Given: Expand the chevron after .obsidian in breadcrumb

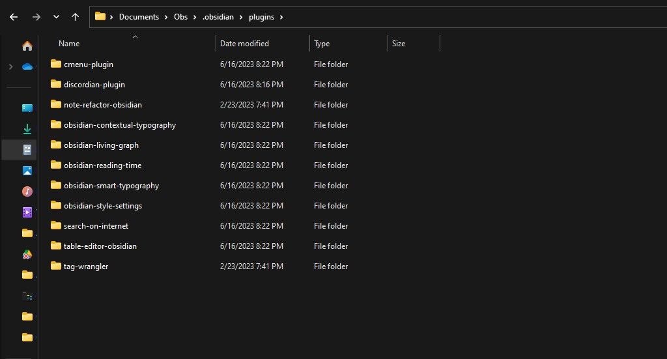Looking at the screenshot, I should point(241,17).
